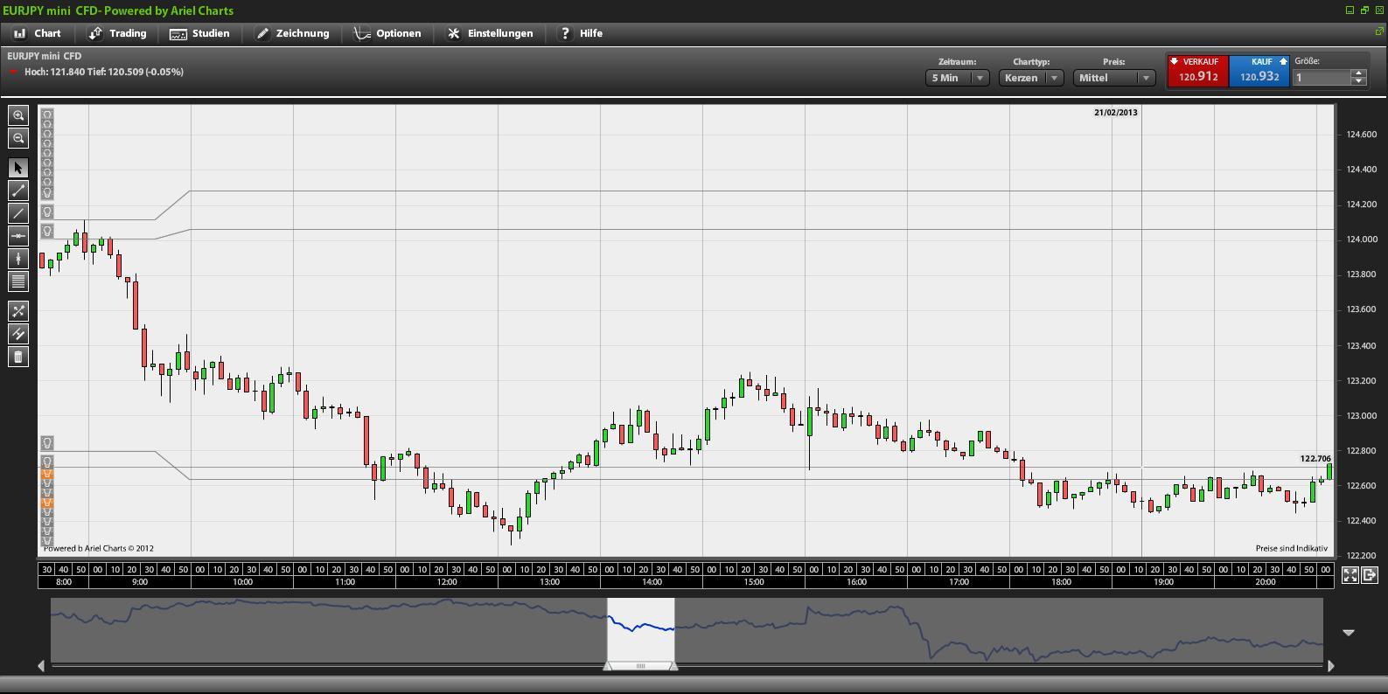Click the range handle in the overview navigator
The width and height of the screenshot is (1388, 694).
click(640, 666)
